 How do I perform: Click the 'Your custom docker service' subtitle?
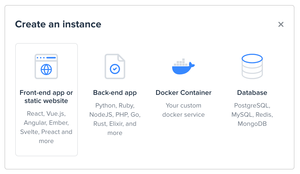183,110
